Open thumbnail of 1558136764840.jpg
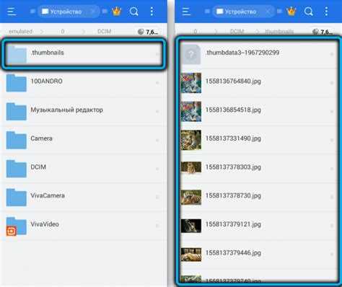 191,83
